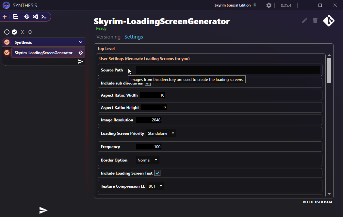Run all patchers with large arrow button
This screenshot has width=343, height=217.
pos(43,210)
